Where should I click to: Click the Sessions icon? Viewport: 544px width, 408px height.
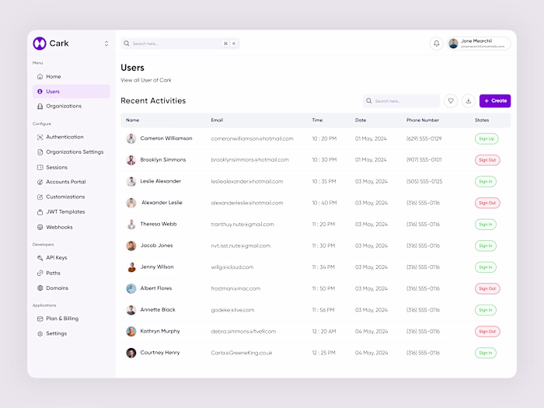(x=40, y=167)
